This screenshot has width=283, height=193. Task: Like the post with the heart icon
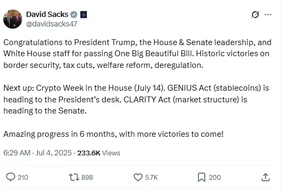coord(138,177)
